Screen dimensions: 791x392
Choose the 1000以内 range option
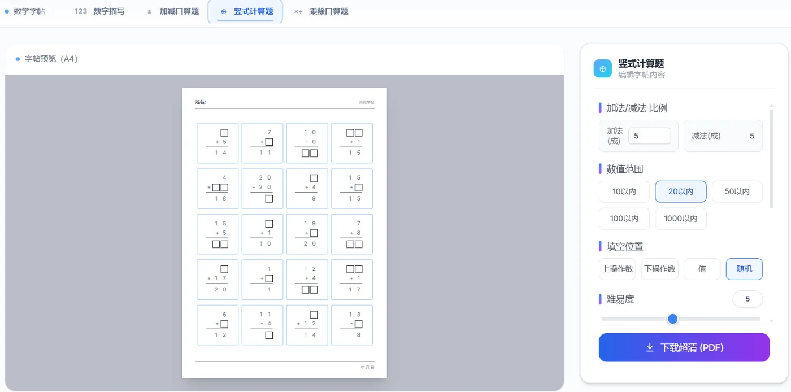pyautogui.click(x=681, y=219)
